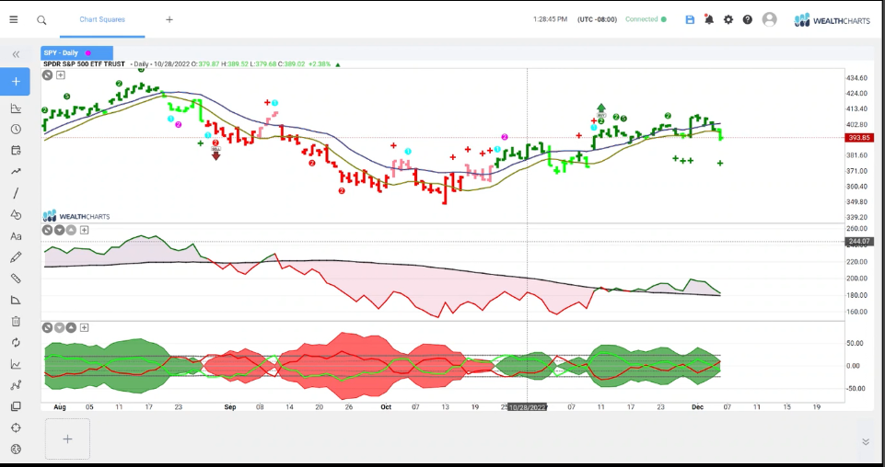Select the SPY - Daily chart tab
Viewport: 885px width, 467px height.
(76, 53)
